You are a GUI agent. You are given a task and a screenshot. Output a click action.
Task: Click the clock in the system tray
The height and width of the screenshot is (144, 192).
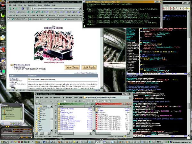[x=182, y=142]
